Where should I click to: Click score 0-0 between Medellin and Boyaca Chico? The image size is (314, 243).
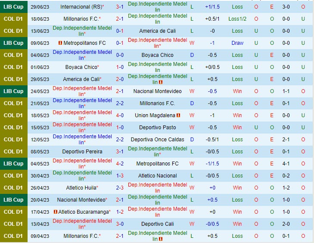point(120,55)
